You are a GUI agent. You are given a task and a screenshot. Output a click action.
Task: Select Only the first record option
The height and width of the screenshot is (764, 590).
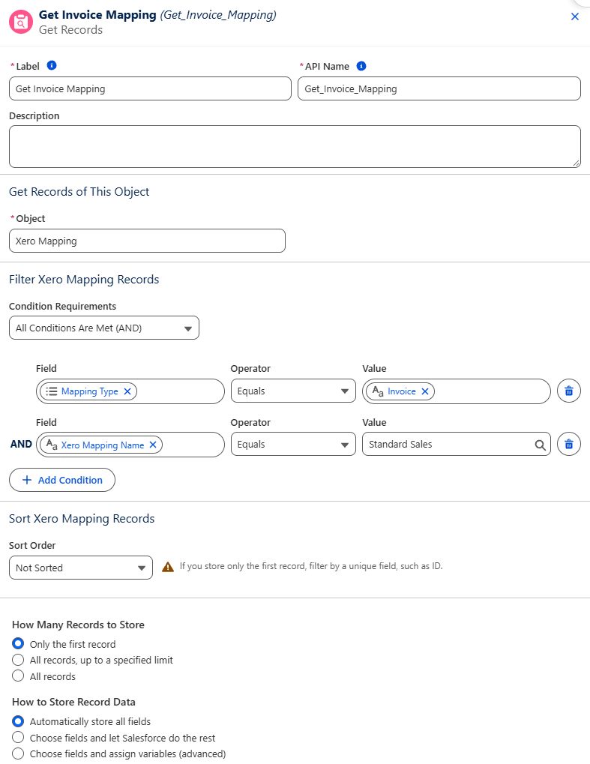click(x=18, y=643)
